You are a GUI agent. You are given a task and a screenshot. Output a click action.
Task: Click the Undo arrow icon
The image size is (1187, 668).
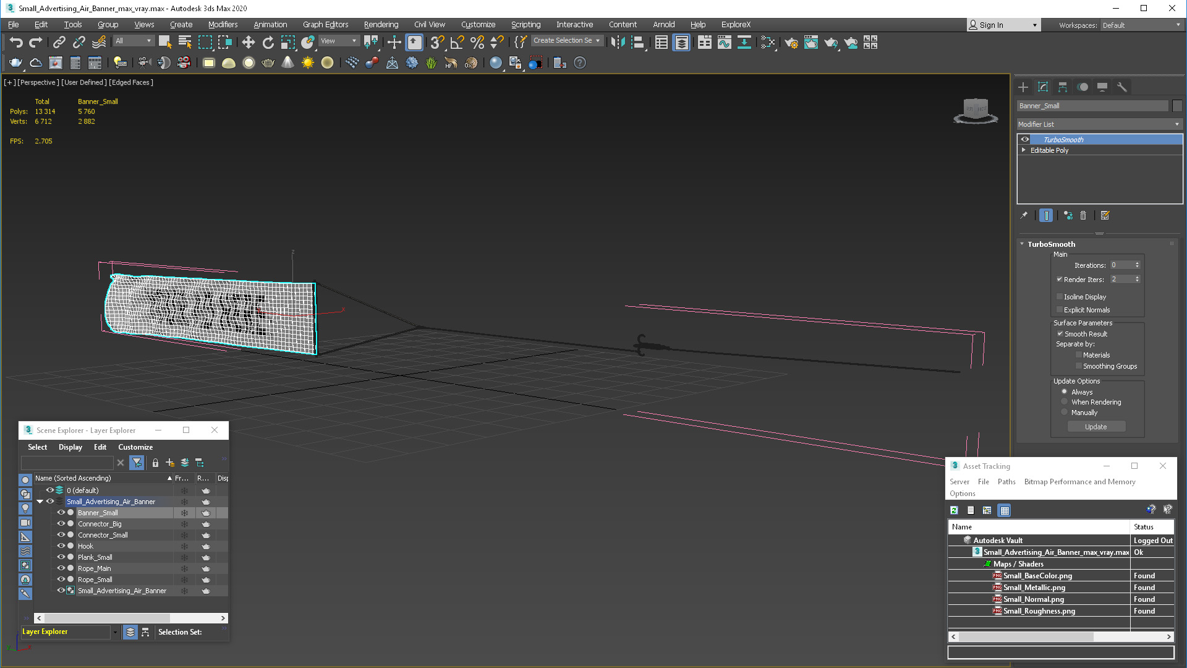[16, 42]
